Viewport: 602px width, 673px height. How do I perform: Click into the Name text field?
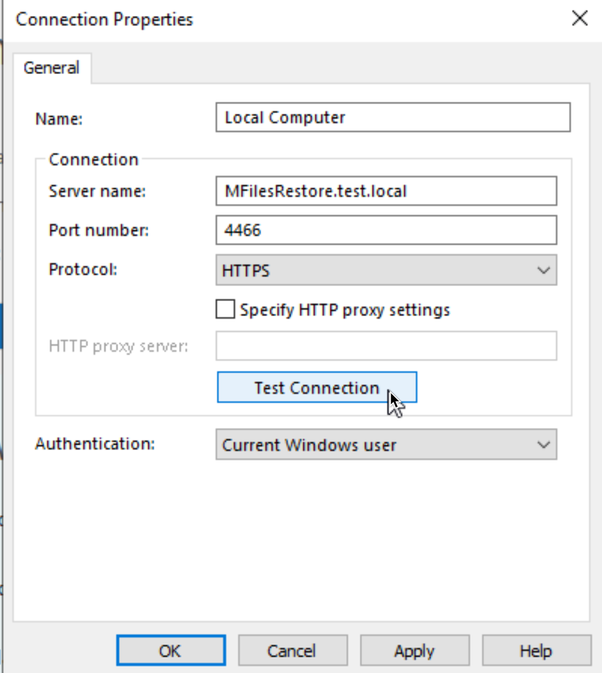coord(393,117)
